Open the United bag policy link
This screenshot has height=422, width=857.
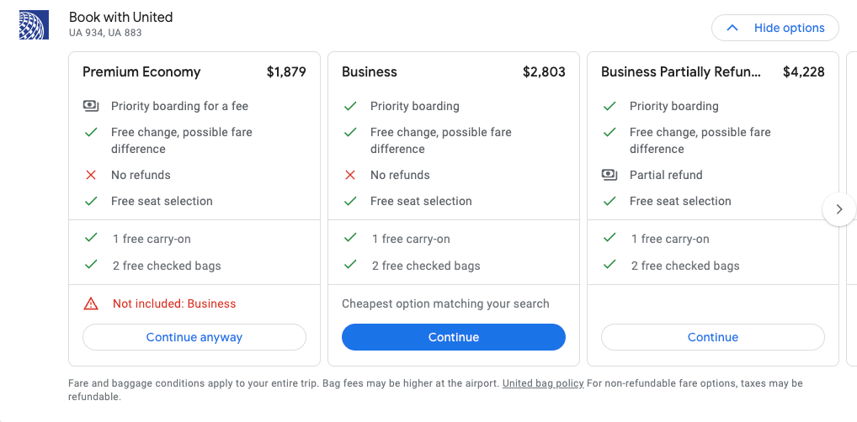point(543,383)
